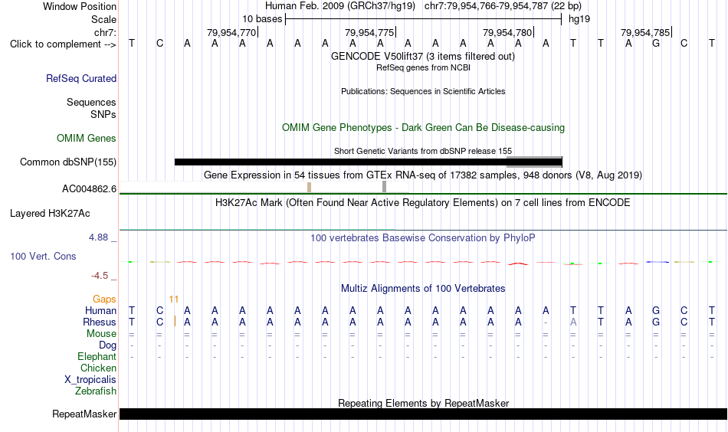This screenshot has height=432, width=728.
Task: Open the OMIM Genes track label
Action: (x=87, y=139)
